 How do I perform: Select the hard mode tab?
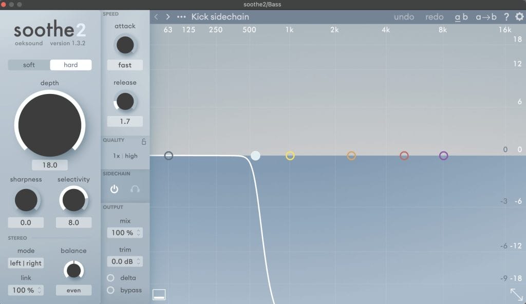pyautogui.click(x=71, y=65)
